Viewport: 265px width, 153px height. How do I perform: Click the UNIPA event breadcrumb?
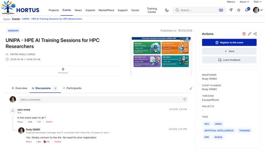(52, 19)
